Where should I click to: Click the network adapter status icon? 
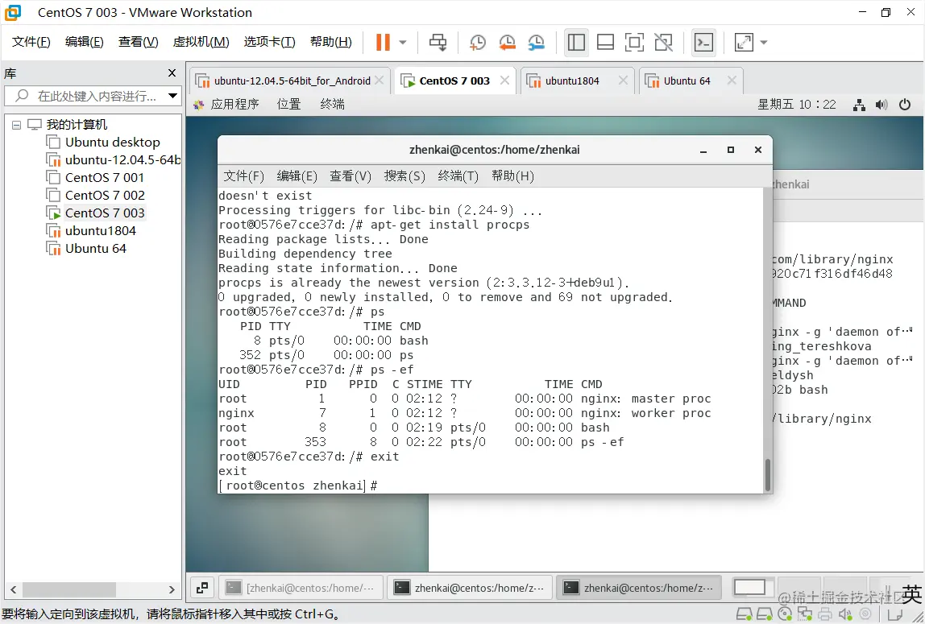pyautogui.click(x=805, y=614)
